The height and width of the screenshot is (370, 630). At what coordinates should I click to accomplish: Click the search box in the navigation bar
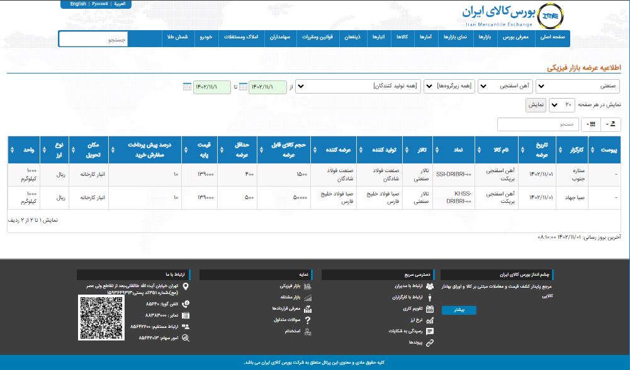click(x=93, y=40)
